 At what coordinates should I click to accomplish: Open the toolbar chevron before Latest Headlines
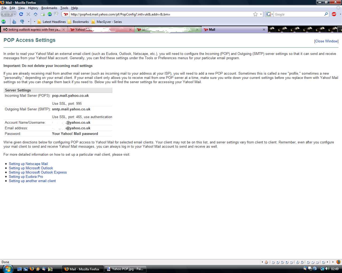click(34, 22)
